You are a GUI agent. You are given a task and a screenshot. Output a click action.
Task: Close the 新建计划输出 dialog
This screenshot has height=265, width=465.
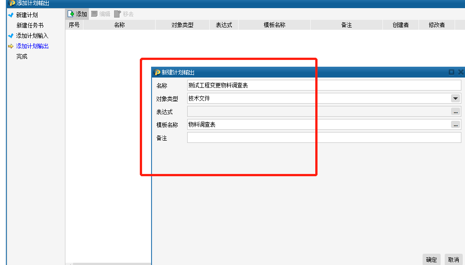(x=461, y=72)
